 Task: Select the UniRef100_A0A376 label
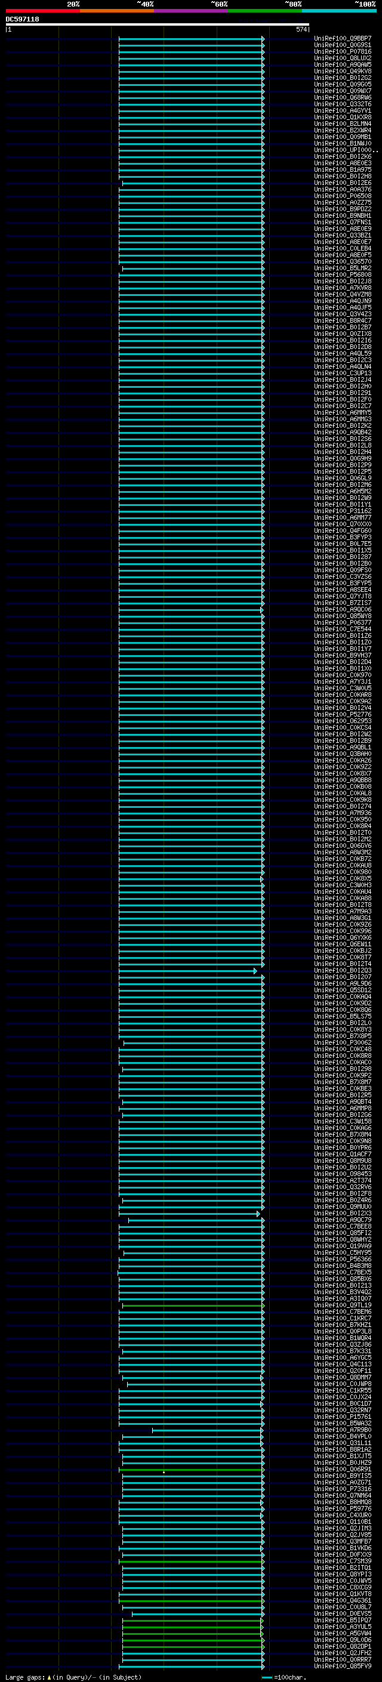point(343,189)
